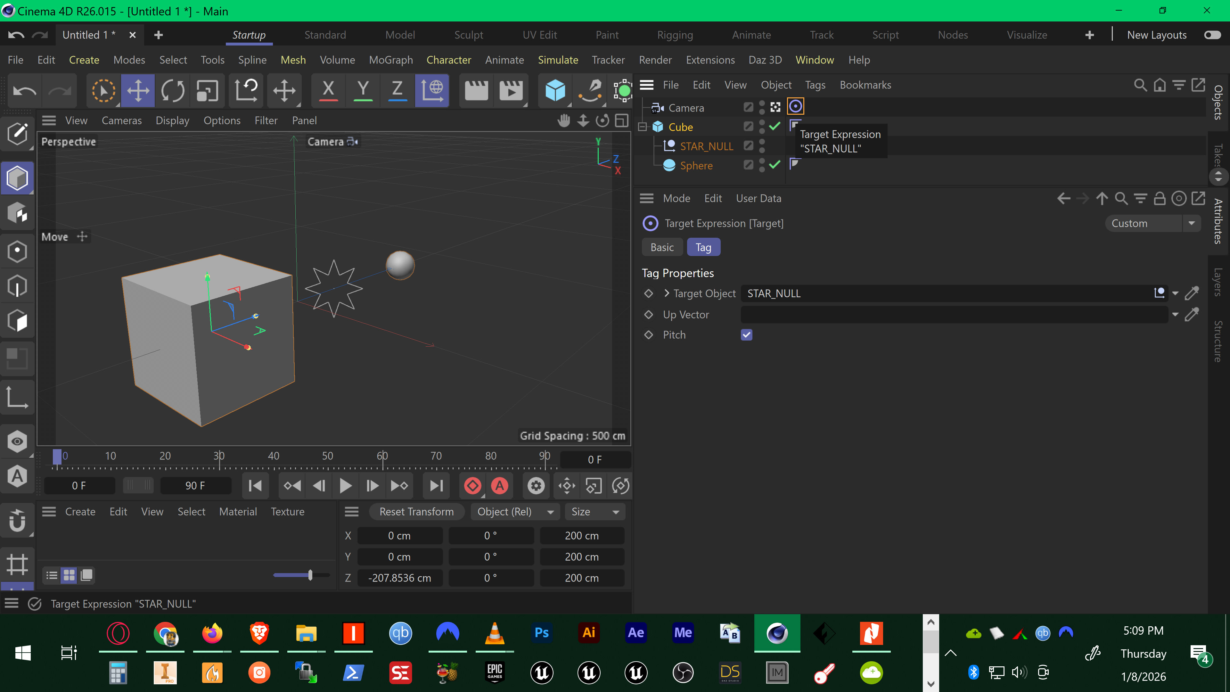Uncheck the Pitch checkbox
The height and width of the screenshot is (692, 1230).
coord(746,335)
